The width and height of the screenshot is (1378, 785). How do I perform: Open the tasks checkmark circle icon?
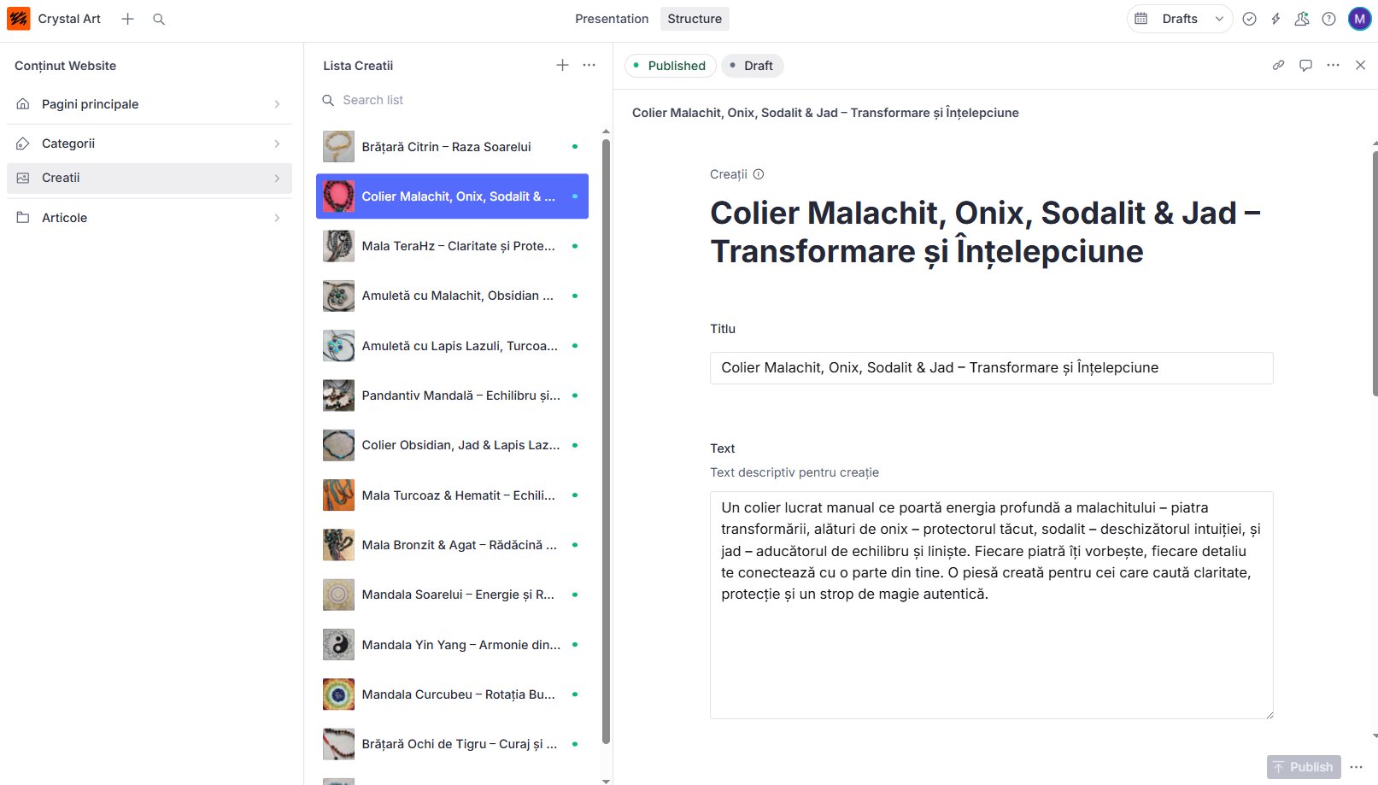[1249, 19]
